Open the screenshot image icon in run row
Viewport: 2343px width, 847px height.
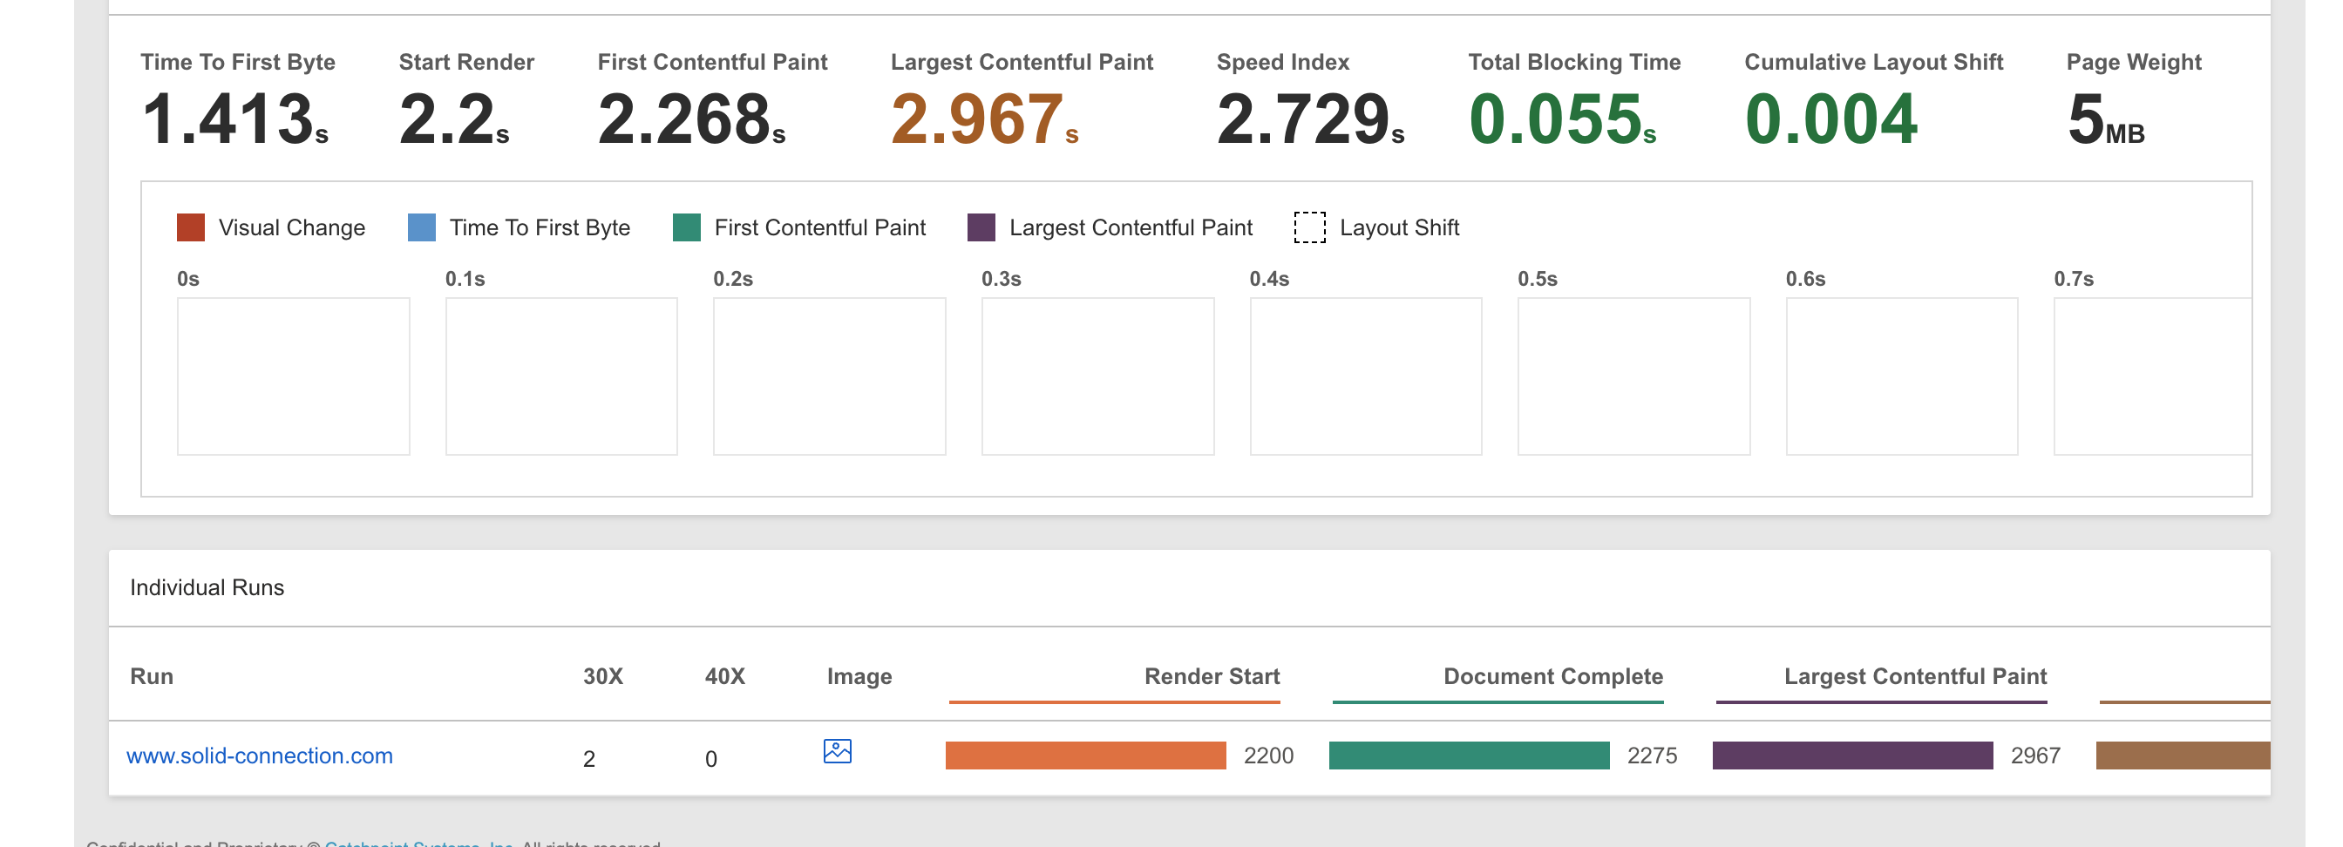coord(837,751)
